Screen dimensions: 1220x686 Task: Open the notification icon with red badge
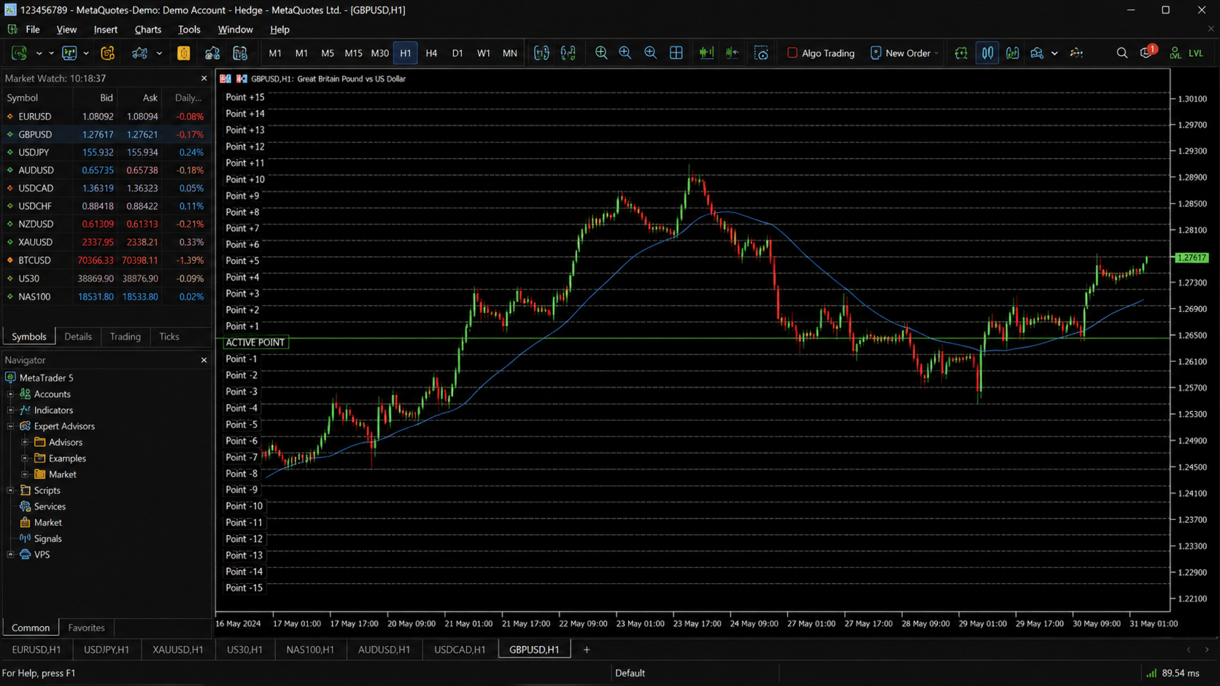point(1147,52)
